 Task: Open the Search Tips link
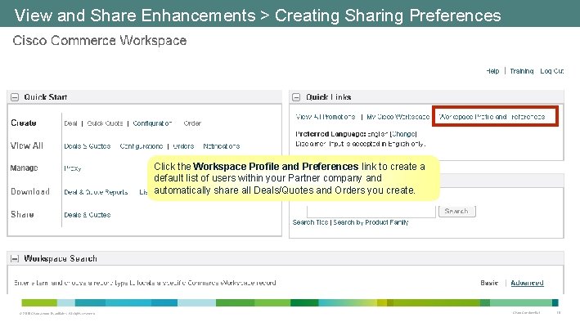point(310,222)
